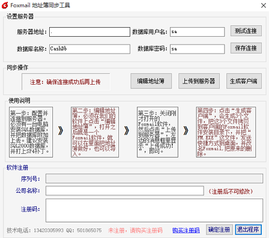The image size is (269, 238).
Task: Click the arrow icon before step four box
Action: pyautogui.click(x=186, y=131)
